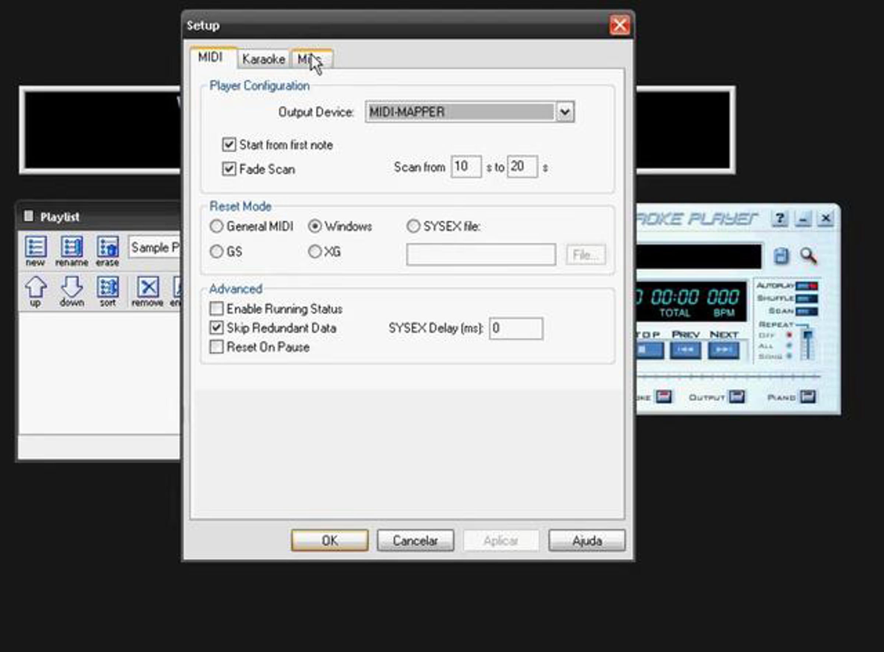The width and height of the screenshot is (884, 652).
Task: Click the Cancelar button
Action: (415, 540)
